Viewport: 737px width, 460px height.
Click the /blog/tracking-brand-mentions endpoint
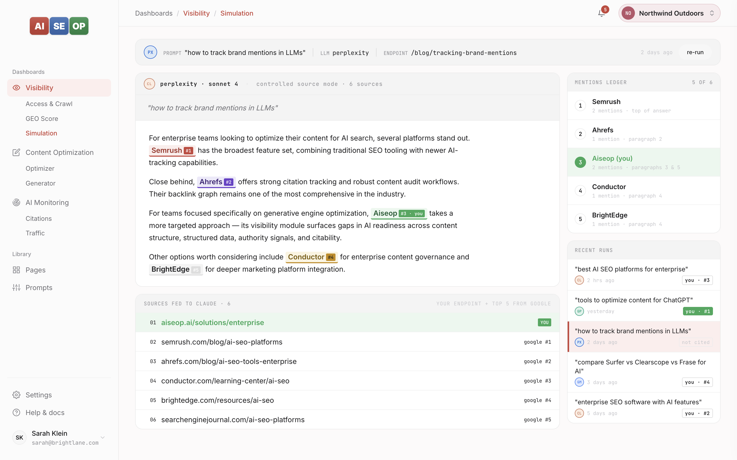(464, 53)
